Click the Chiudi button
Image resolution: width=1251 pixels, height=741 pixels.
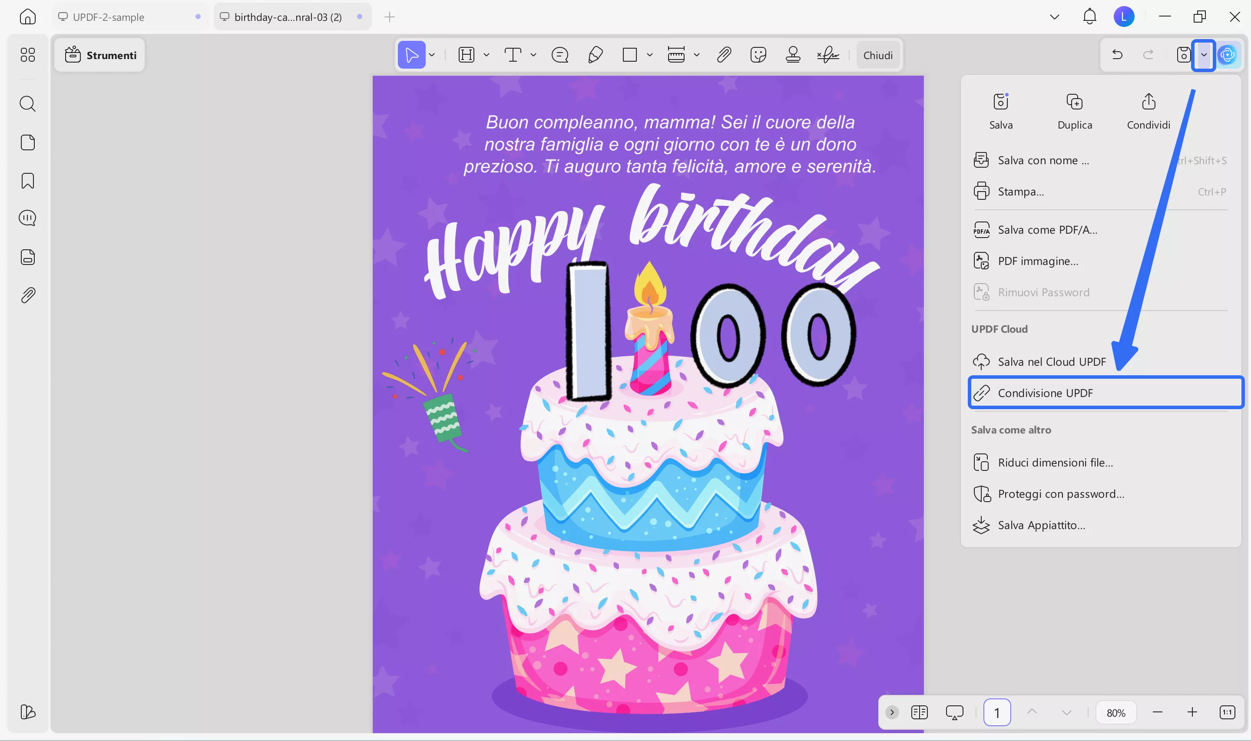(877, 55)
